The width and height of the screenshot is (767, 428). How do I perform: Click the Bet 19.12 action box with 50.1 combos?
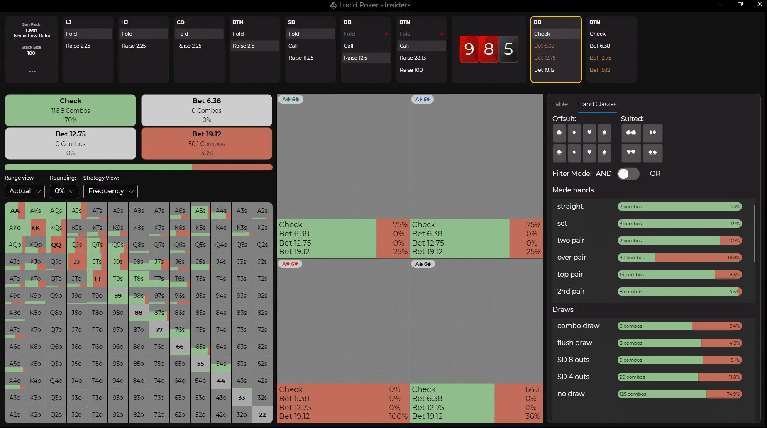coord(206,143)
